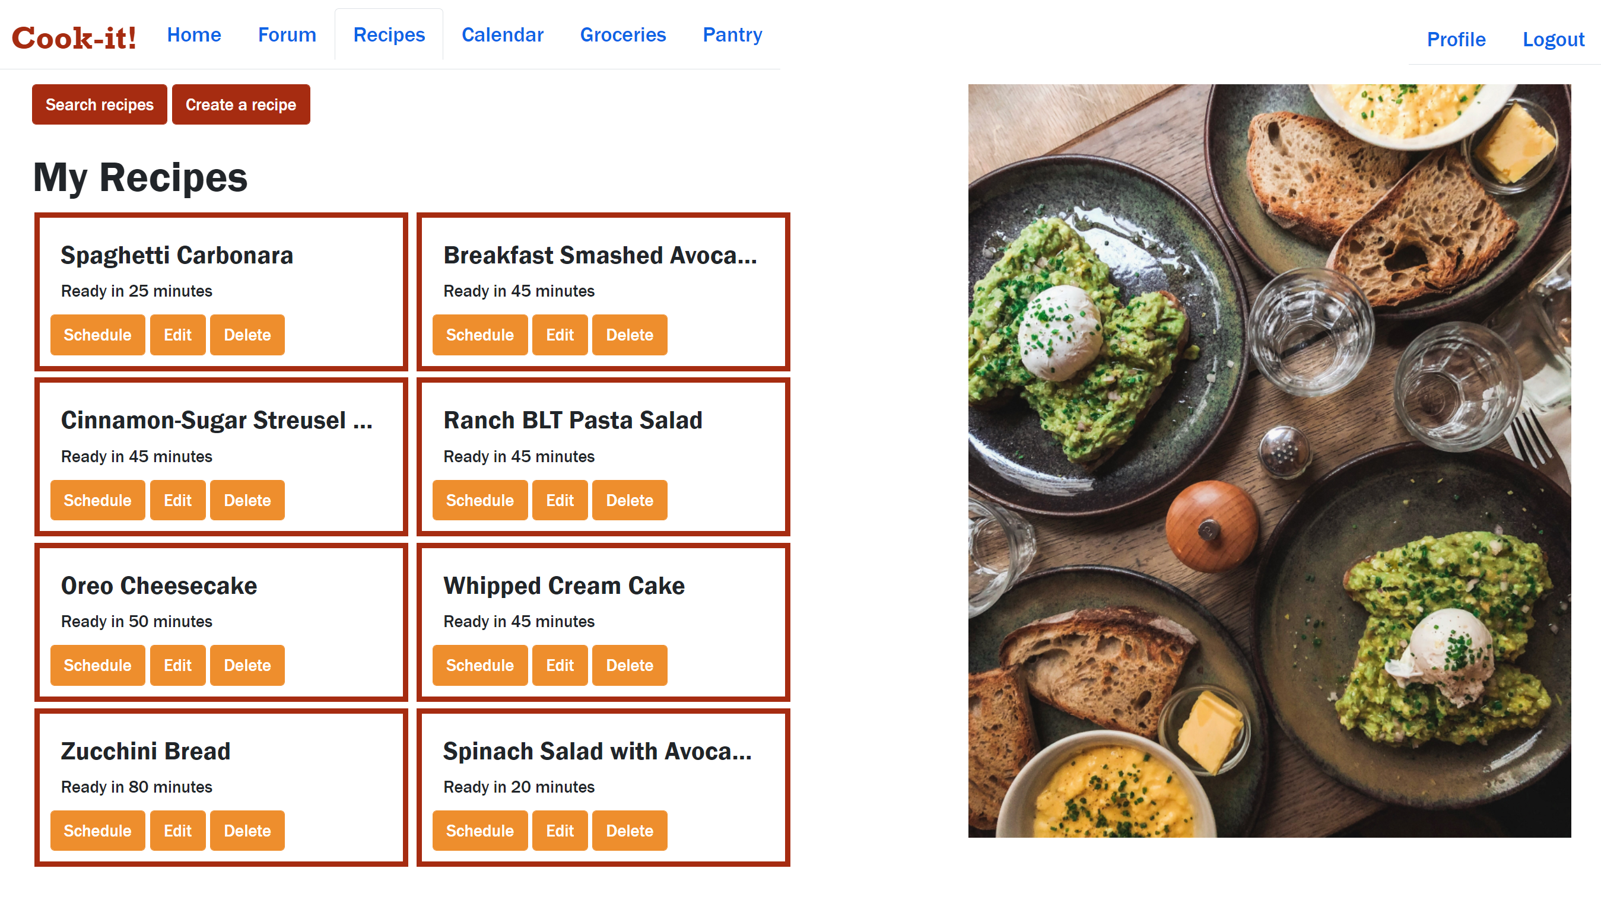1601x900 pixels.
Task: Click the avocado toast photo
Action: click(1270, 460)
